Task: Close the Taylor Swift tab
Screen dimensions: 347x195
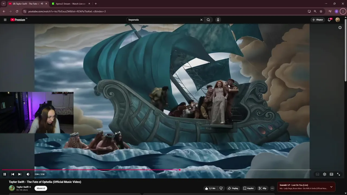Action: click(x=46, y=4)
